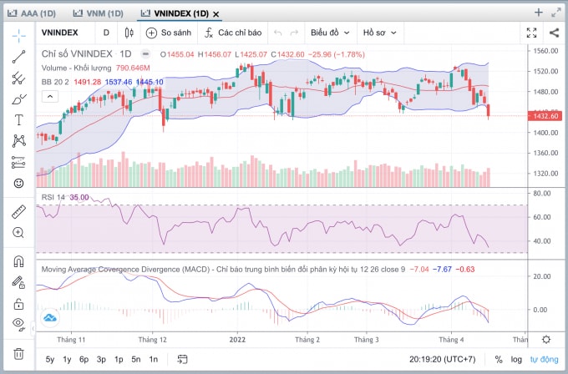Click the So sánh compare button
The image size is (568, 374).
[169, 33]
